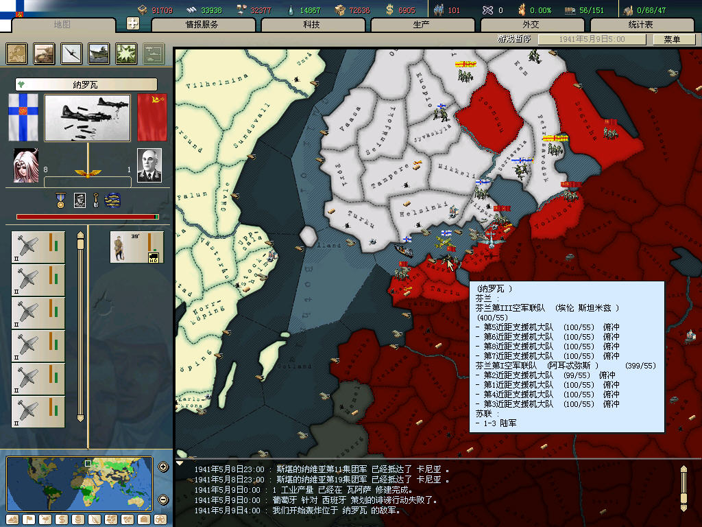Viewport: 702px width, 527px height.
Task: Click the manpower soldiers icon in top bar
Action: click(438, 10)
